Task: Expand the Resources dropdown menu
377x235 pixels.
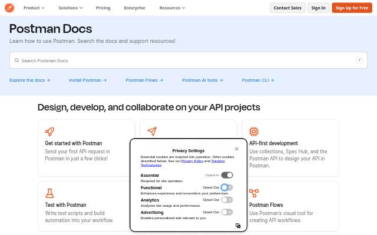Action: click(172, 8)
